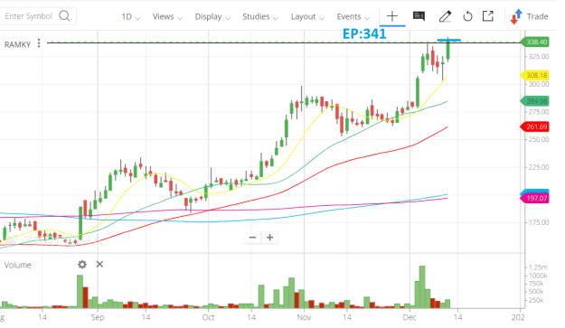This screenshot has height=328, width=565.
Task: Click the red 261.69 moving average tag
Action: [x=535, y=127]
